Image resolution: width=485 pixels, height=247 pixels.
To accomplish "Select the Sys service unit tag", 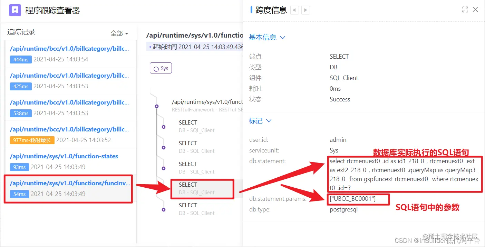I will coord(161,68).
